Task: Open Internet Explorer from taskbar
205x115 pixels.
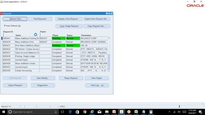Action: coord(92,112)
